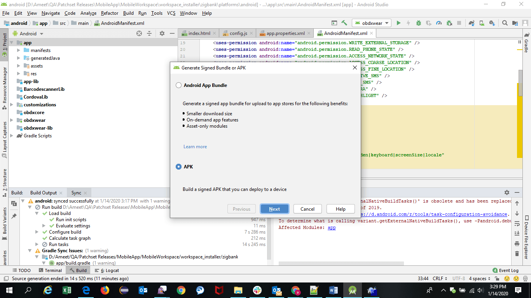Image resolution: width=531 pixels, height=298 pixels.
Task: Expand the generatedJava folder
Action: click(x=19, y=58)
